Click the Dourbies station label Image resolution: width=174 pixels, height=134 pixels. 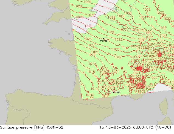114,92
